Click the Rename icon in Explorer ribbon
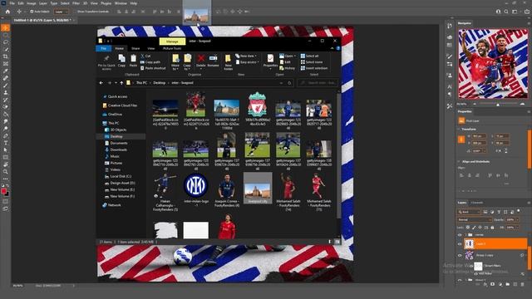The image size is (532, 299). (213, 58)
